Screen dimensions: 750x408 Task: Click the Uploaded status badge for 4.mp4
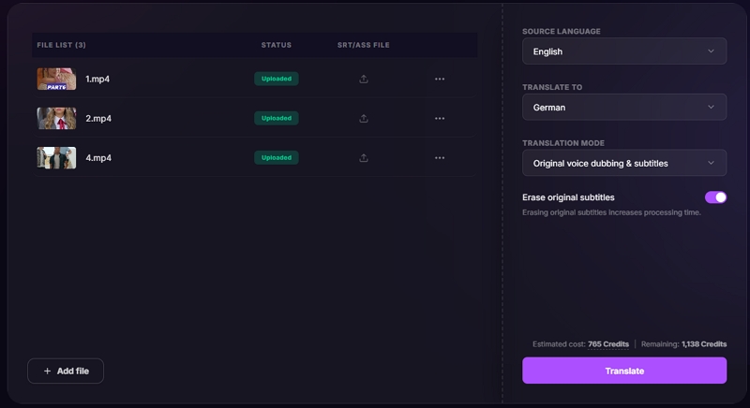[277, 157]
